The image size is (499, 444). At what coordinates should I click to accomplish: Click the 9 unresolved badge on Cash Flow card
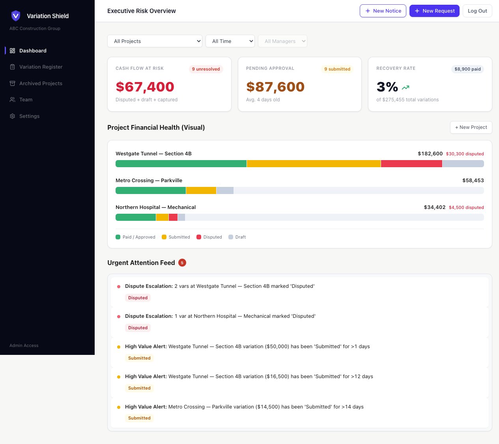pos(206,69)
